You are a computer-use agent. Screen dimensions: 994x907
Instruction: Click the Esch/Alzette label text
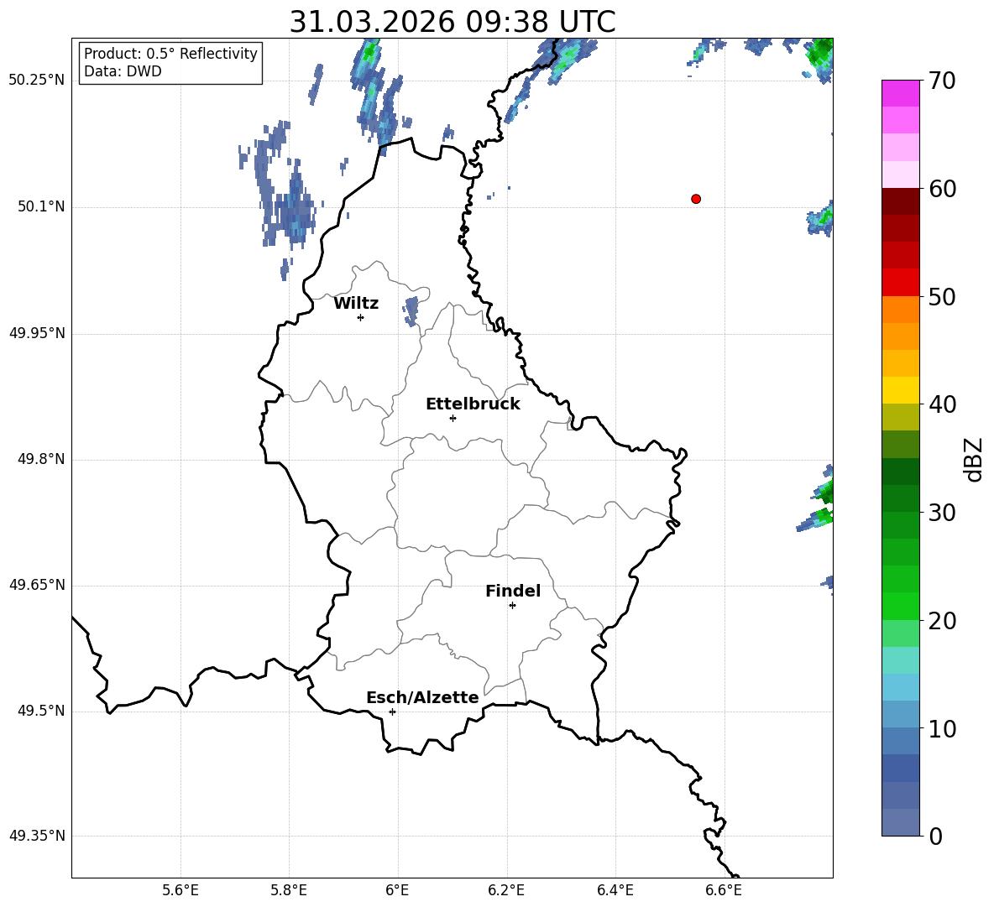pyautogui.click(x=422, y=697)
